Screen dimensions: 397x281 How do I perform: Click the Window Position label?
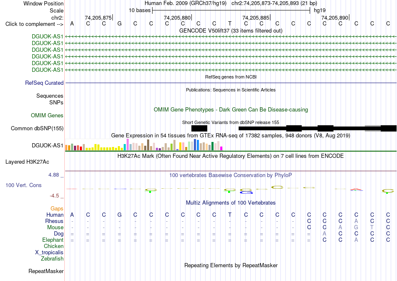coord(43,3)
